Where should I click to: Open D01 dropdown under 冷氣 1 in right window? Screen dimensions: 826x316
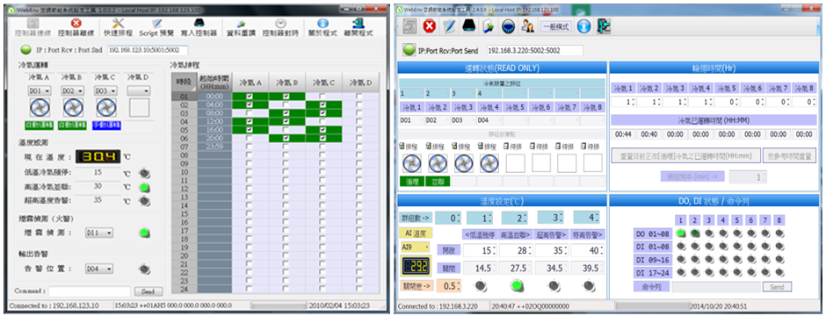pos(412,120)
